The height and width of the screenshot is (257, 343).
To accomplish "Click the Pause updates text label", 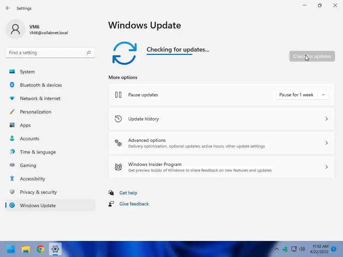I will click(143, 95).
